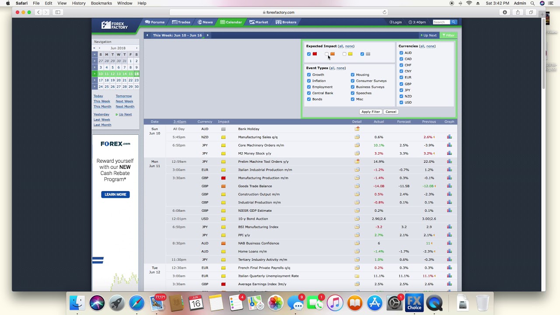Screen dimensions: 560x315
Task: Uncheck the USD currency checkbox
Action: 401,102
